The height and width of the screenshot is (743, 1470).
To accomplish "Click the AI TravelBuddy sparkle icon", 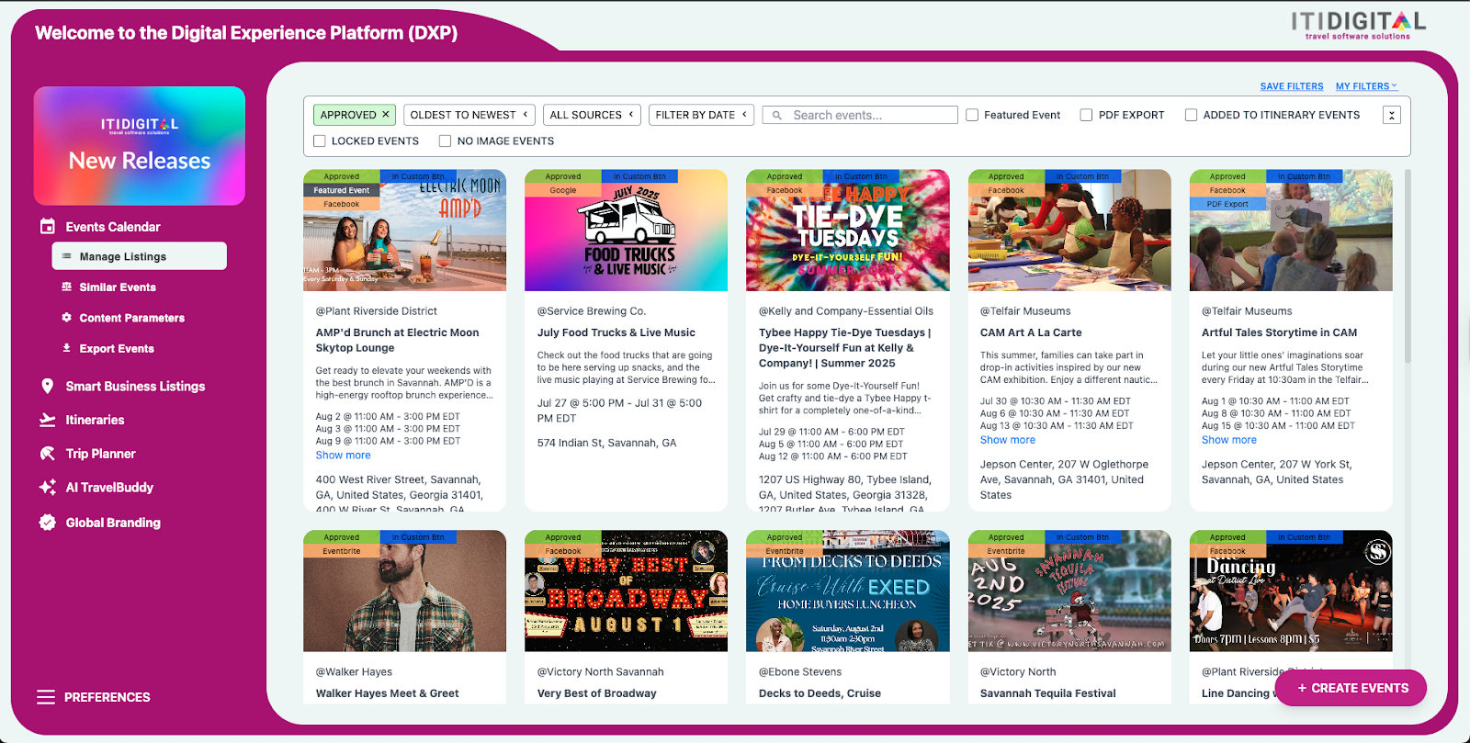I will pyautogui.click(x=48, y=488).
